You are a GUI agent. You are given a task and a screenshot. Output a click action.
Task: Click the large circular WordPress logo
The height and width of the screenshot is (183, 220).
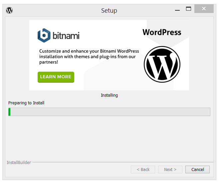point(162,64)
